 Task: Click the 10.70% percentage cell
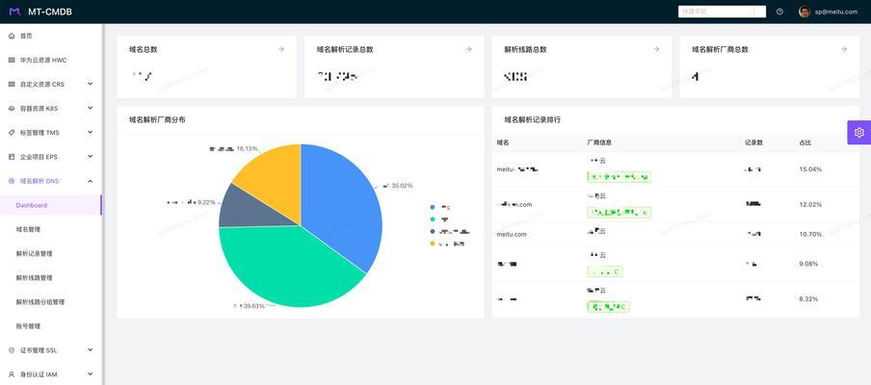click(810, 234)
